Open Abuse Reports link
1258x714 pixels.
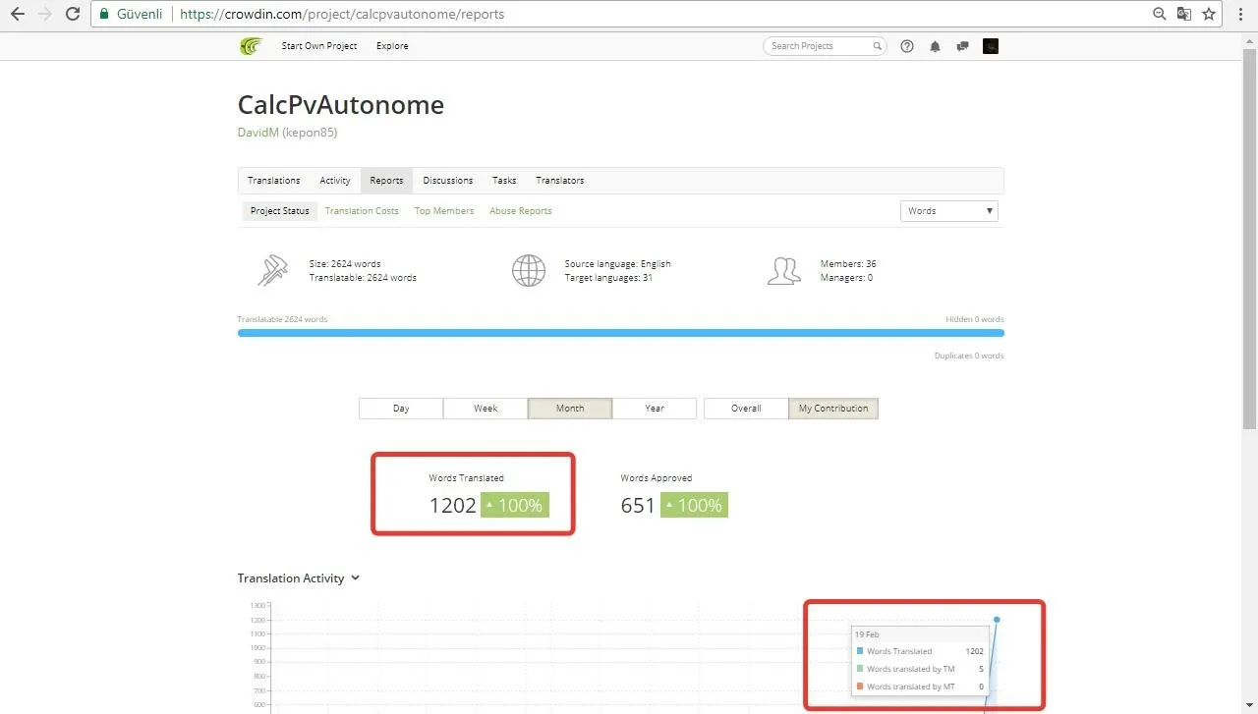point(521,211)
